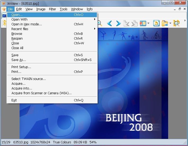This screenshot has width=188, height=146.
Task: Select Exit from File menu
Action: pyautogui.click(x=52, y=100)
